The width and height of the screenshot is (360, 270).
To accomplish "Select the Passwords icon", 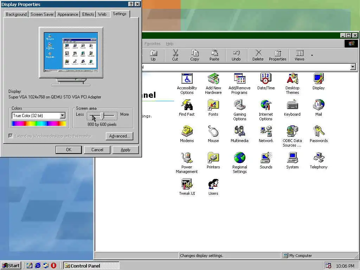I will [x=319, y=134].
